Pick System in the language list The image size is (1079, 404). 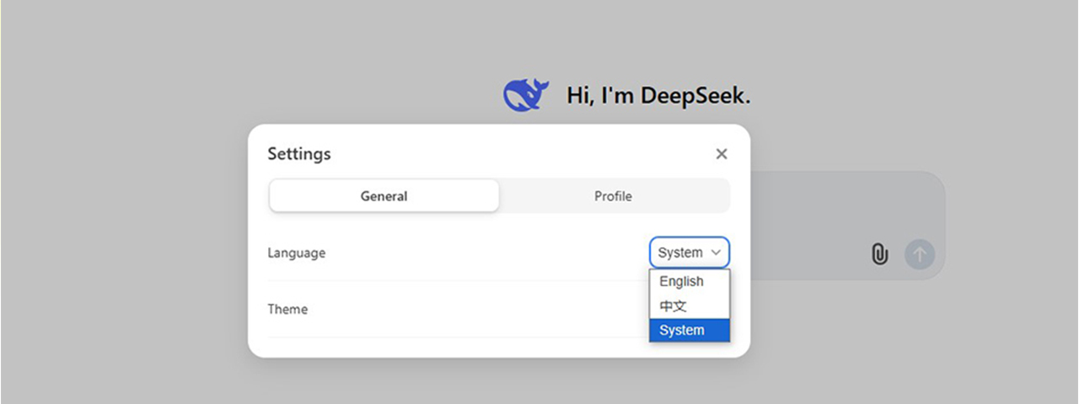click(x=690, y=330)
